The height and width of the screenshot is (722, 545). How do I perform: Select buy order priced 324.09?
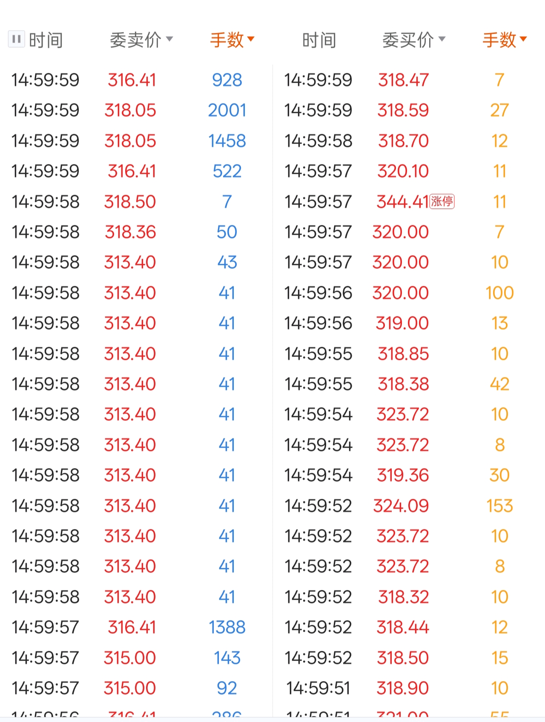coord(401,506)
